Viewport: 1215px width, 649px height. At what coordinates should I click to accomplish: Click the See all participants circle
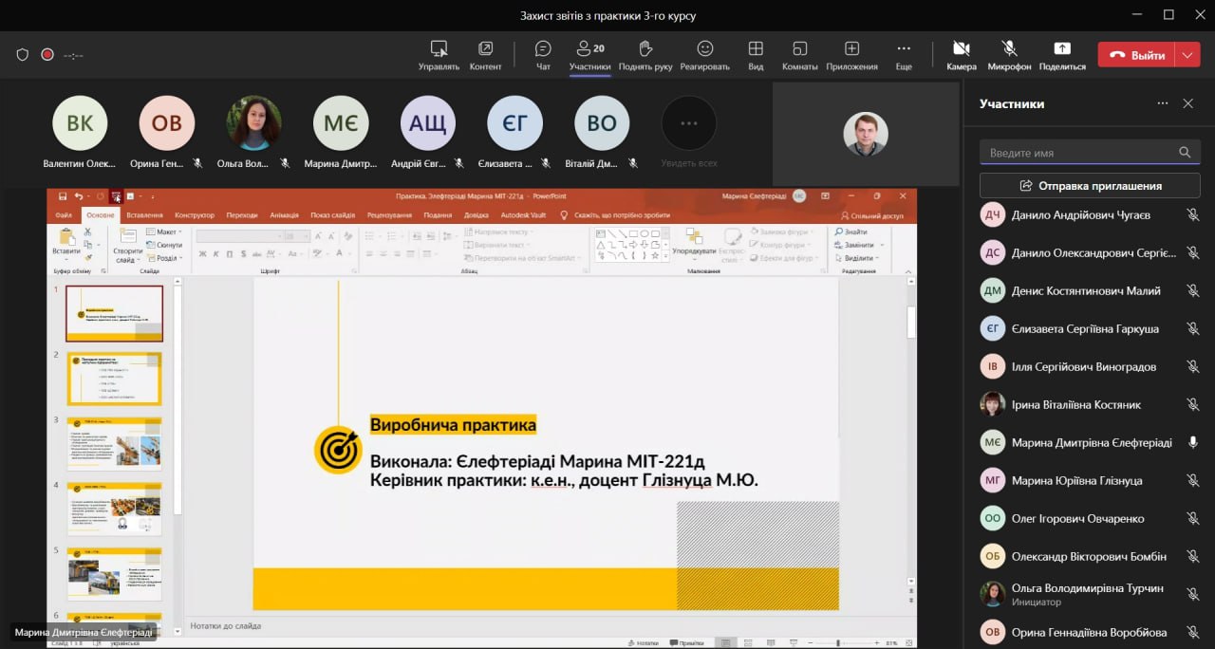pyautogui.click(x=688, y=123)
